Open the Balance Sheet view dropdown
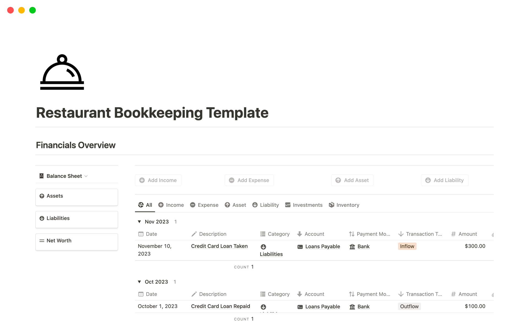 64,176
